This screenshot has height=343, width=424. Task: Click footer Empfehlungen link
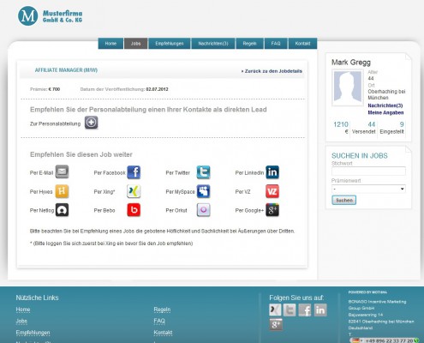click(33, 333)
